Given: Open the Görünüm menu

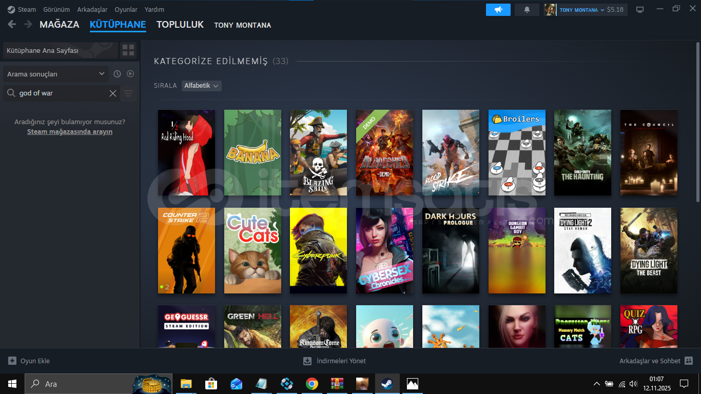Looking at the screenshot, I should coord(56,10).
